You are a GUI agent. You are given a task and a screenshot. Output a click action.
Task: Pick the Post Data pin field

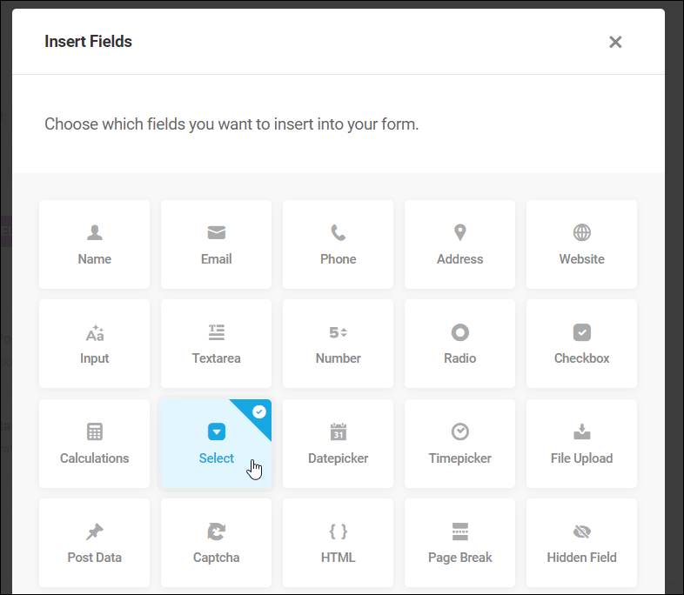tap(94, 543)
